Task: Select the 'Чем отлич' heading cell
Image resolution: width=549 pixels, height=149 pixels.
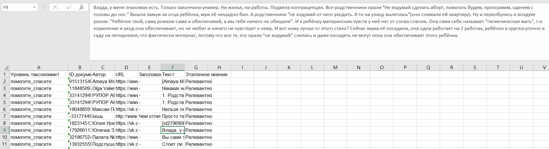Action: pyautogui.click(x=150, y=116)
